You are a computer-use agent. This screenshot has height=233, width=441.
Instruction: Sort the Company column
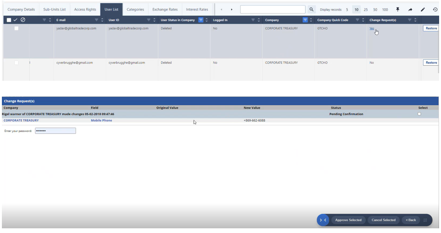tap(311, 20)
